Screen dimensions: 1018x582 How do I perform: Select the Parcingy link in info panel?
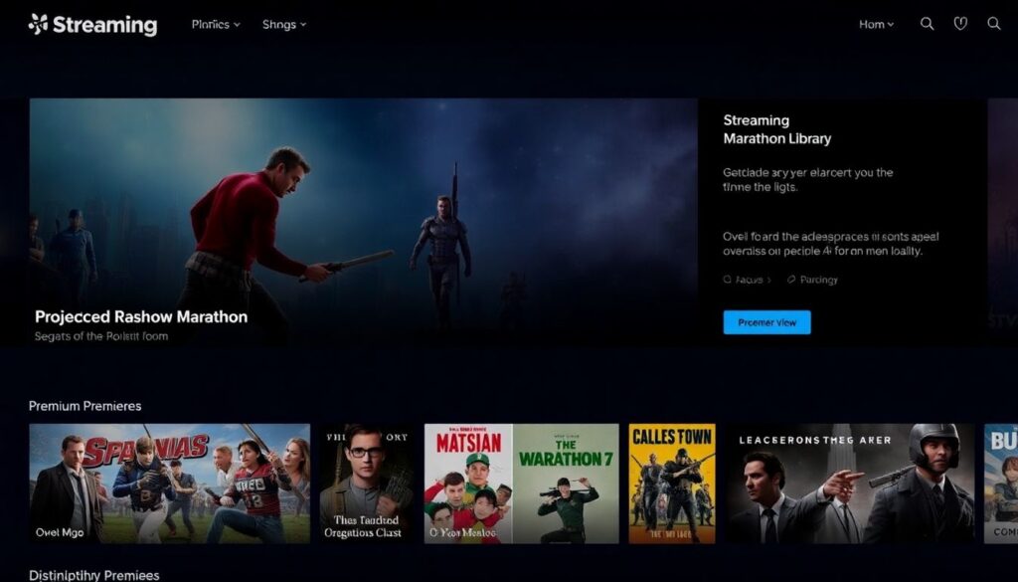point(818,281)
